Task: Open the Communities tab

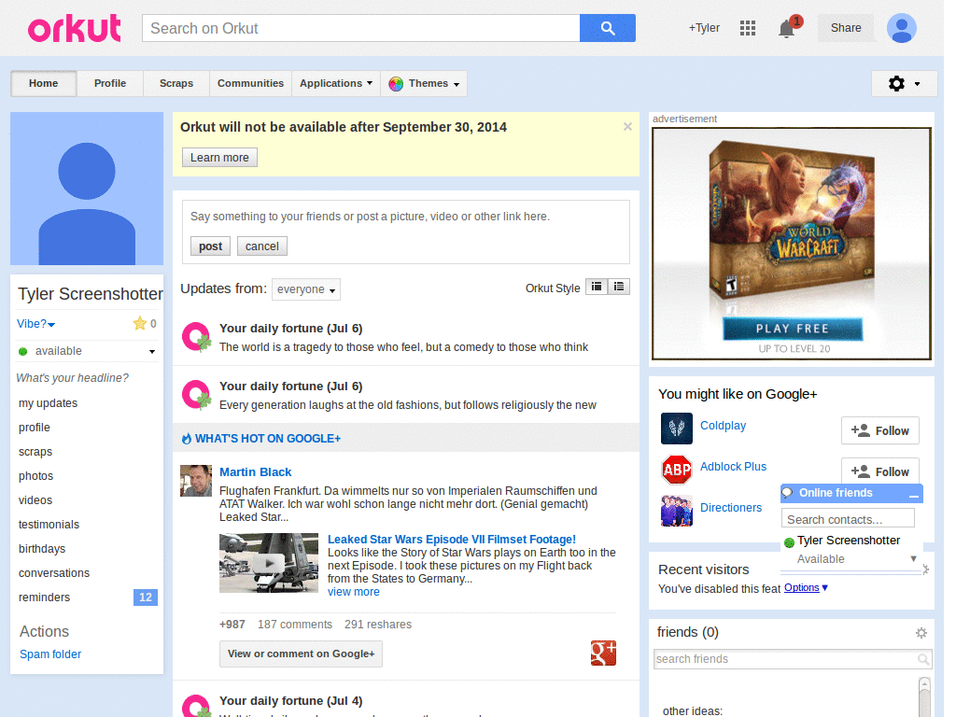Action: [x=250, y=83]
